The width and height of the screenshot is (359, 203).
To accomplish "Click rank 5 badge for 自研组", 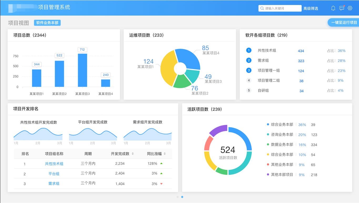I will [249, 90].
